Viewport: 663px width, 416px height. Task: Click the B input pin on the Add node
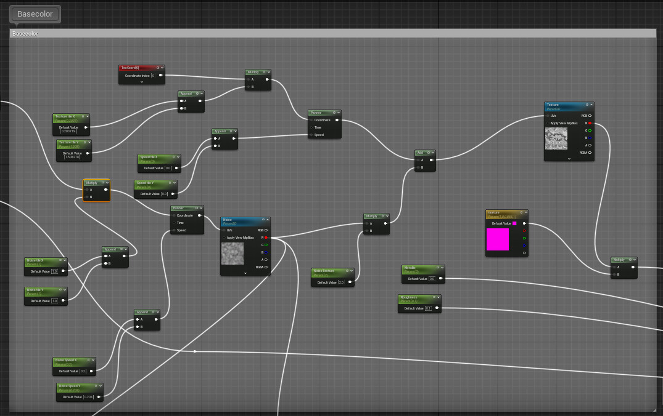tap(418, 167)
